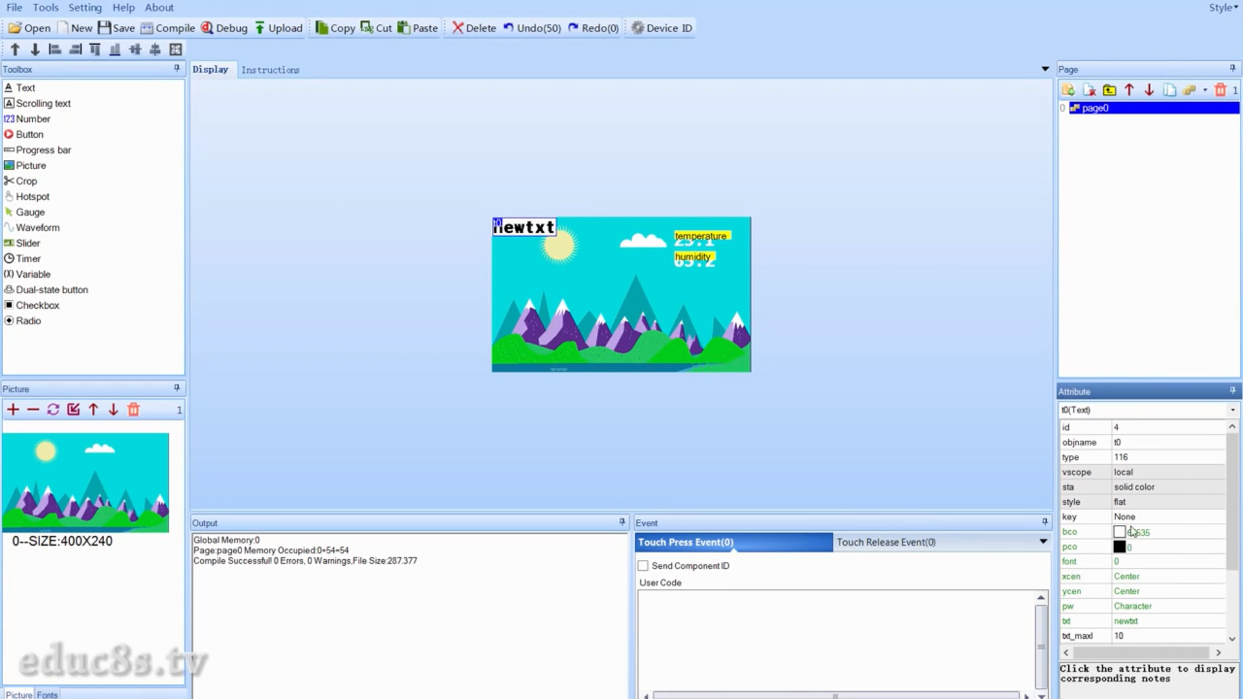Move picture down in Picture panel
The image size is (1243, 699).
[113, 409]
